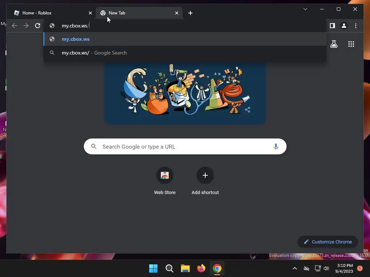Show hidden system tray icons

tap(295, 268)
